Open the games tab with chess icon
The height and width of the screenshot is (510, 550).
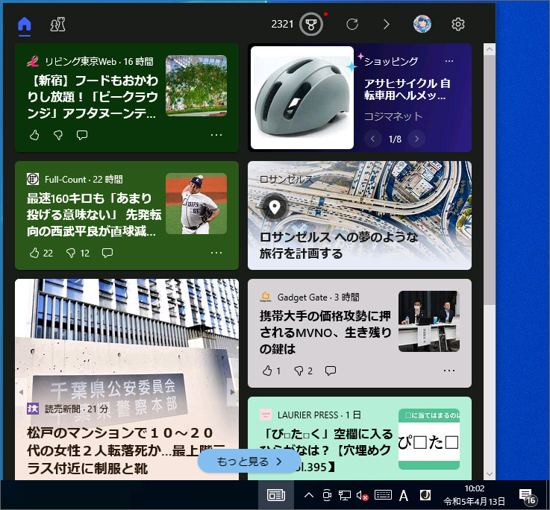57,24
